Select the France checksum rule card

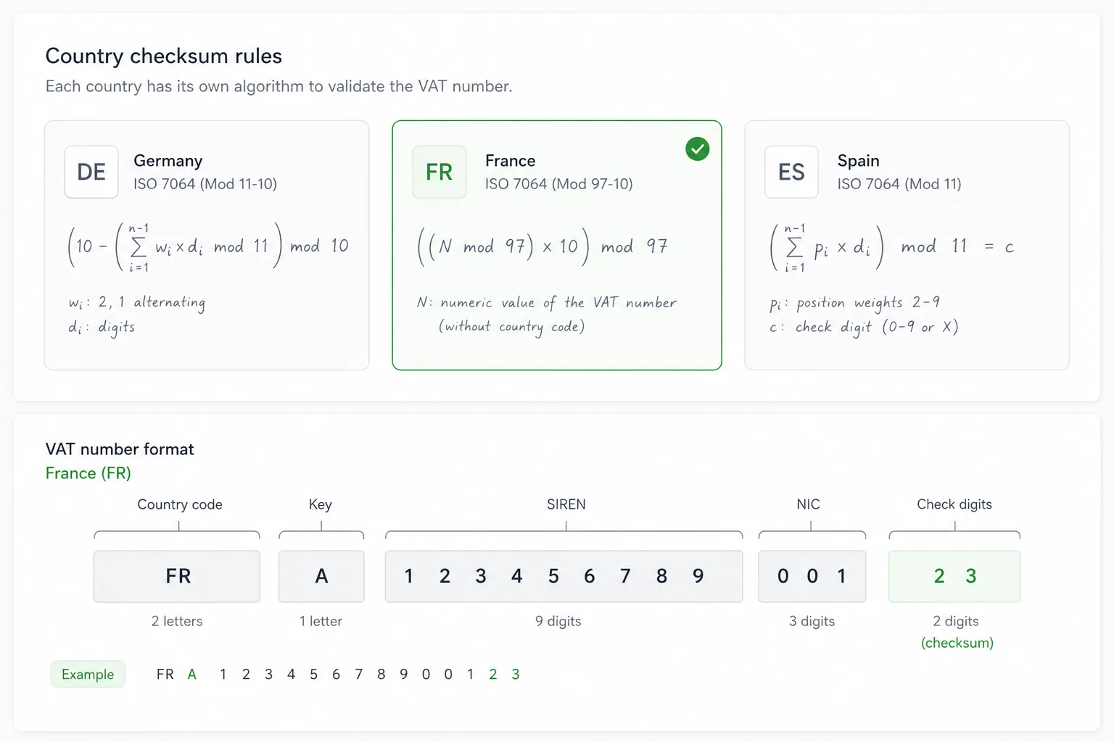point(557,245)
